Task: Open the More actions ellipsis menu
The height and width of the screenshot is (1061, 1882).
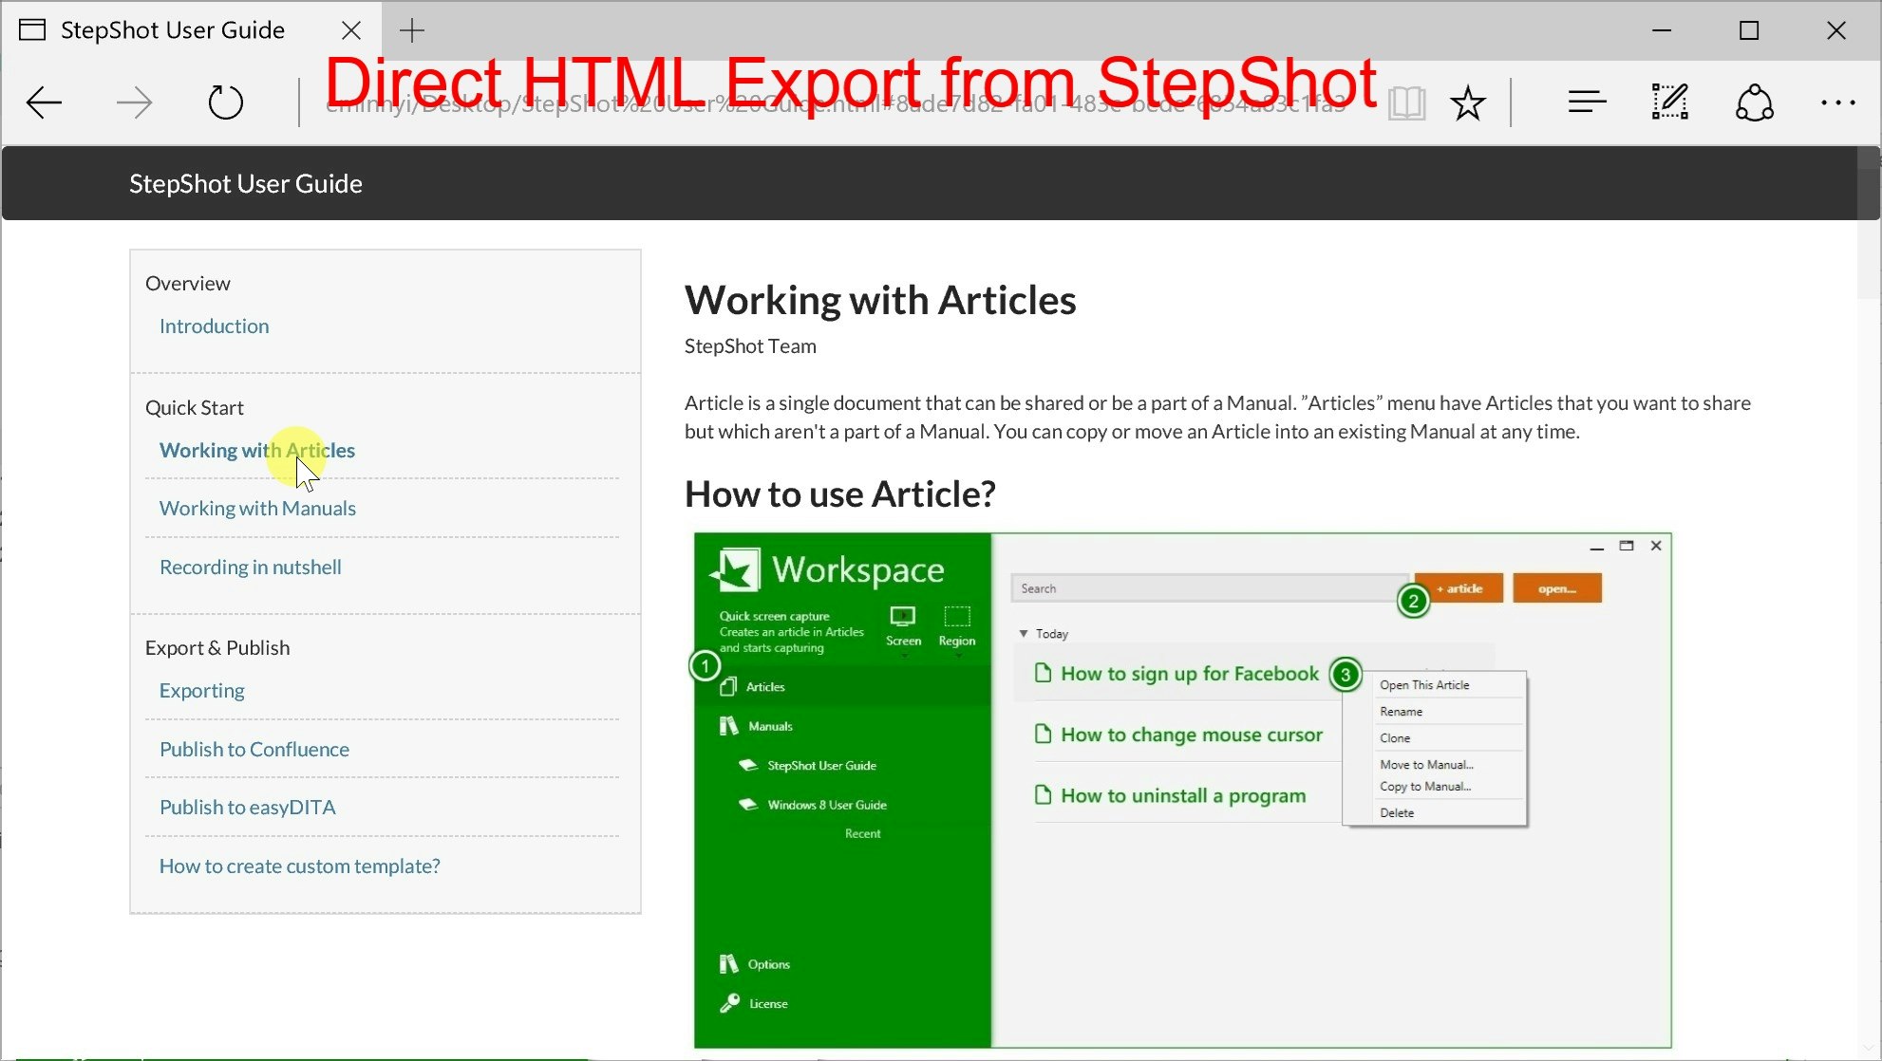Action: 1837,102
